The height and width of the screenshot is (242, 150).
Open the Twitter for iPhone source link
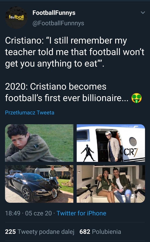pos(81,213)
